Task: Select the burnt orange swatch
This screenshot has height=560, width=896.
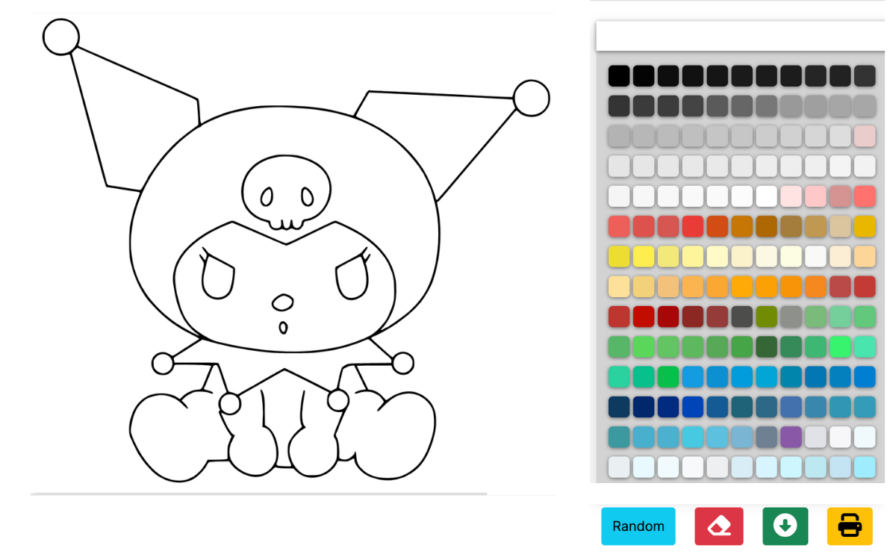Action: point(717,226)
